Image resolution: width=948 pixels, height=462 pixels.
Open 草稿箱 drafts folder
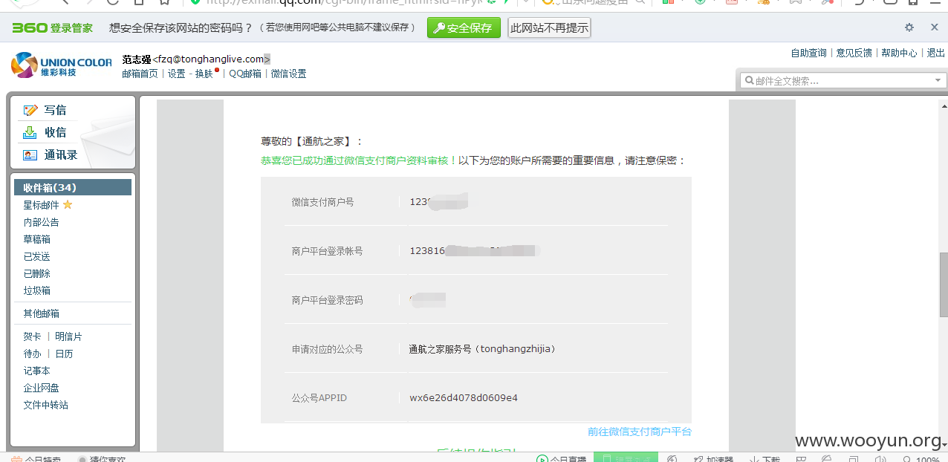tap(36, 239)
